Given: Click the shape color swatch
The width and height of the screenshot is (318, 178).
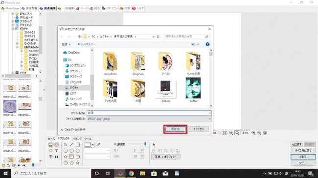Looking at the screenshot, I should click(88, 145).
